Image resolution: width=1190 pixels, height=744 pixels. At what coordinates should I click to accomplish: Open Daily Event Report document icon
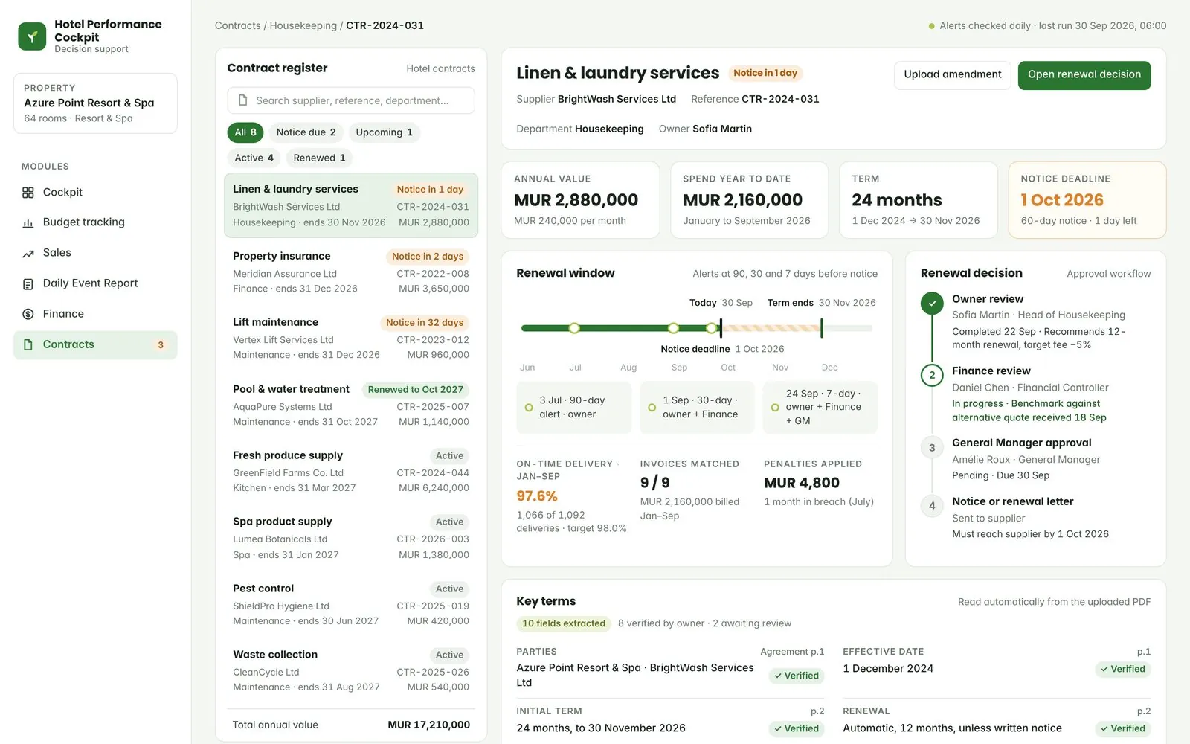28,284
